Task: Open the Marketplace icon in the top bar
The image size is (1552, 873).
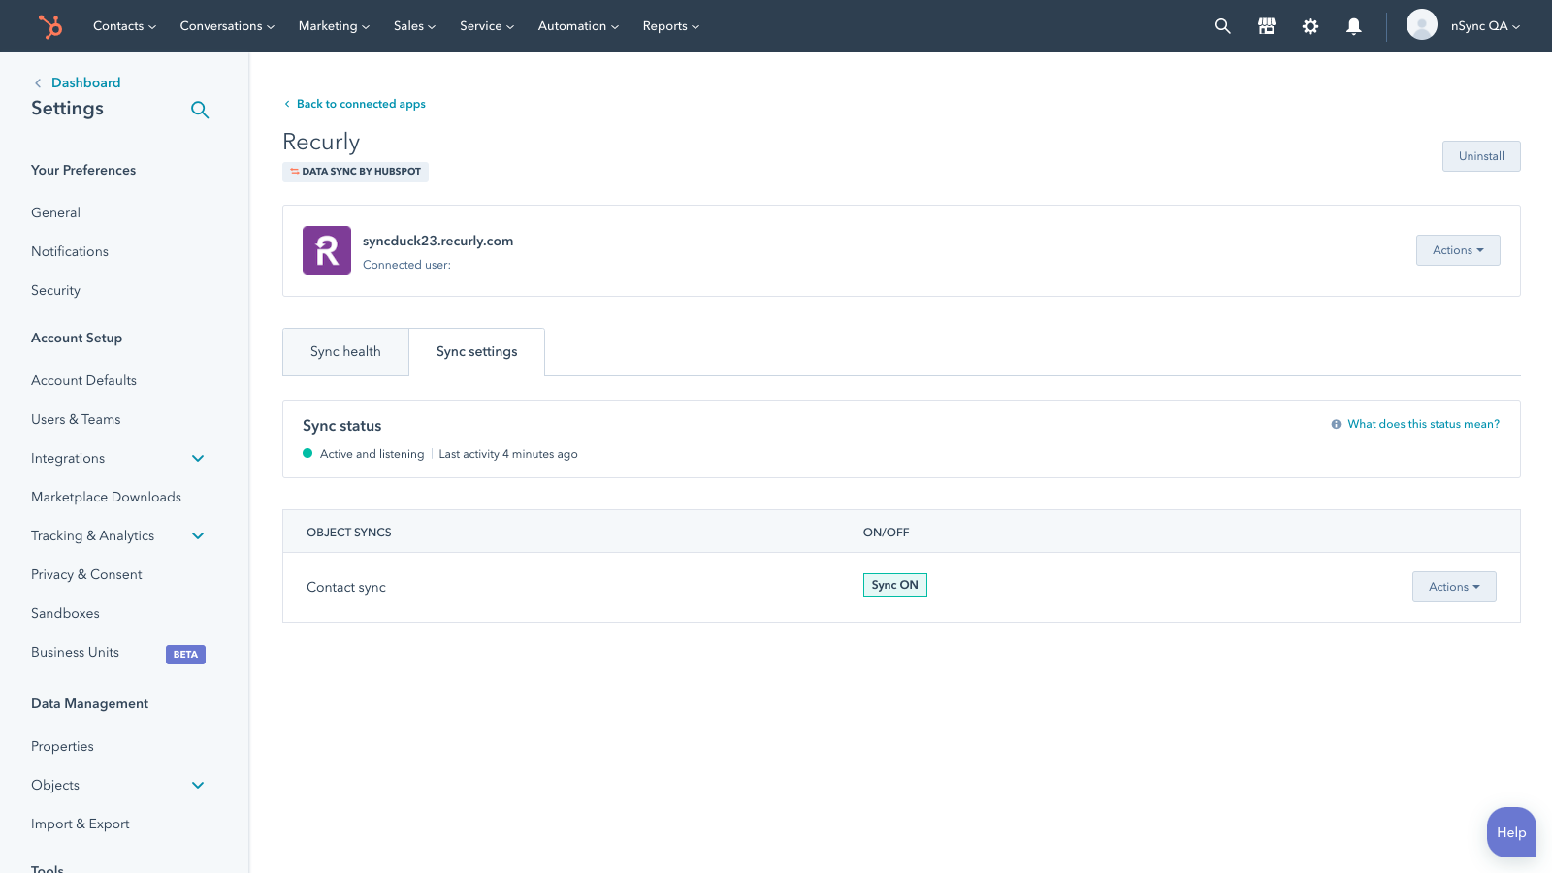Action: coord(1266,26)
